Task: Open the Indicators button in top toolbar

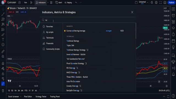Action: pos(41,2)
